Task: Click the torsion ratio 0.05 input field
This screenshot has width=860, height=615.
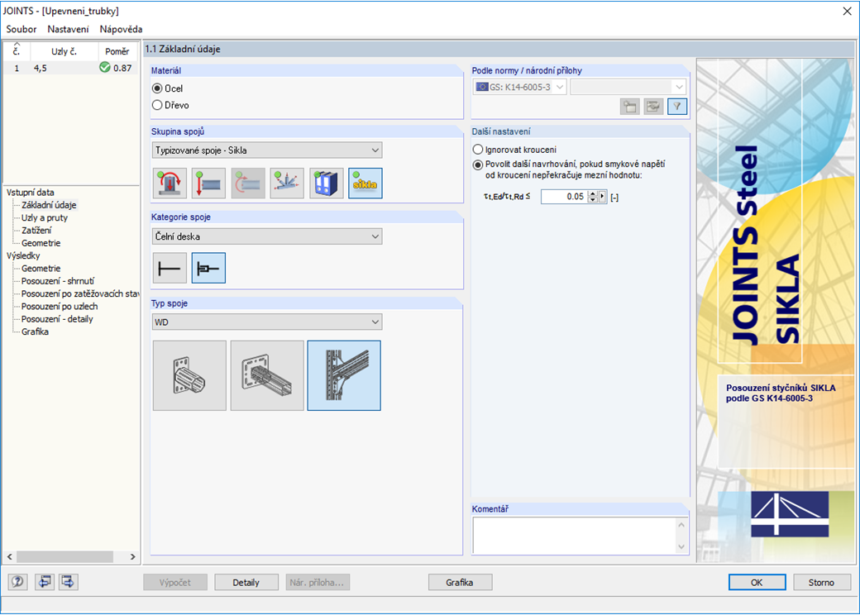Action: [x=564, y=196]
